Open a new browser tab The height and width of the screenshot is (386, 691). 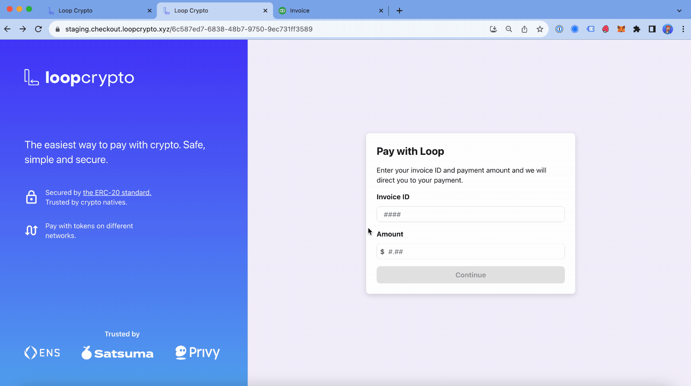pyautogui.click(x=399, y=10)
